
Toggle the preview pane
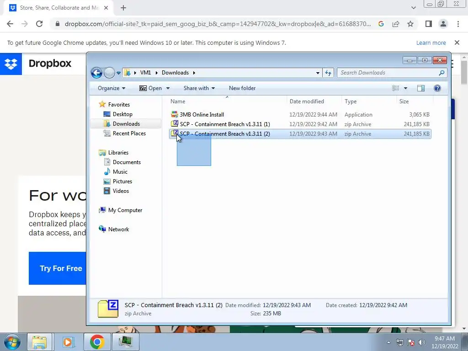[x=421, y=88]
